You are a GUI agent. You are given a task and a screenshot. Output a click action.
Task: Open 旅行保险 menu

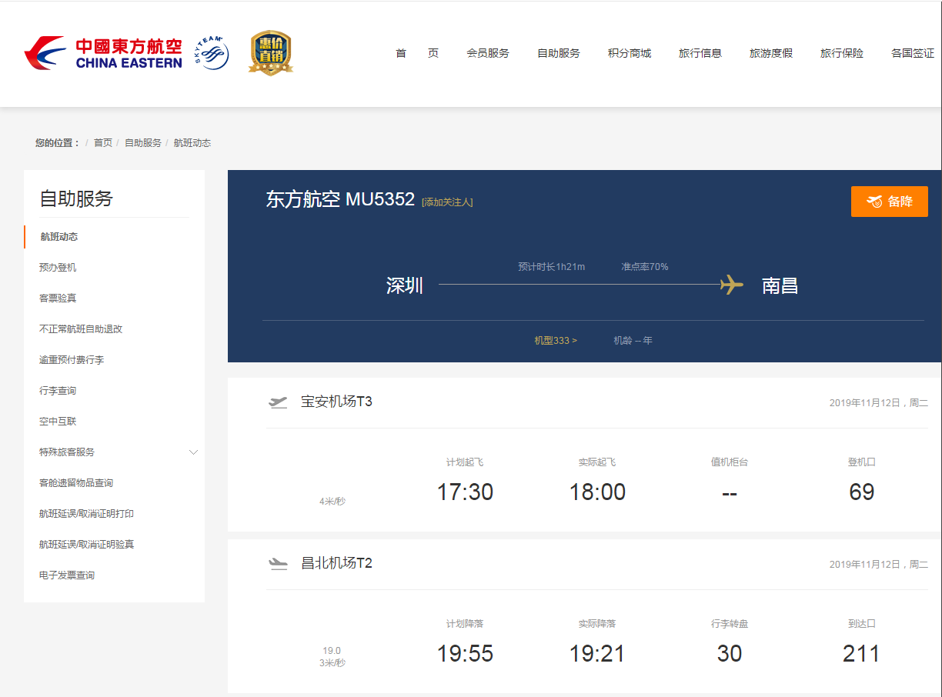842,53
